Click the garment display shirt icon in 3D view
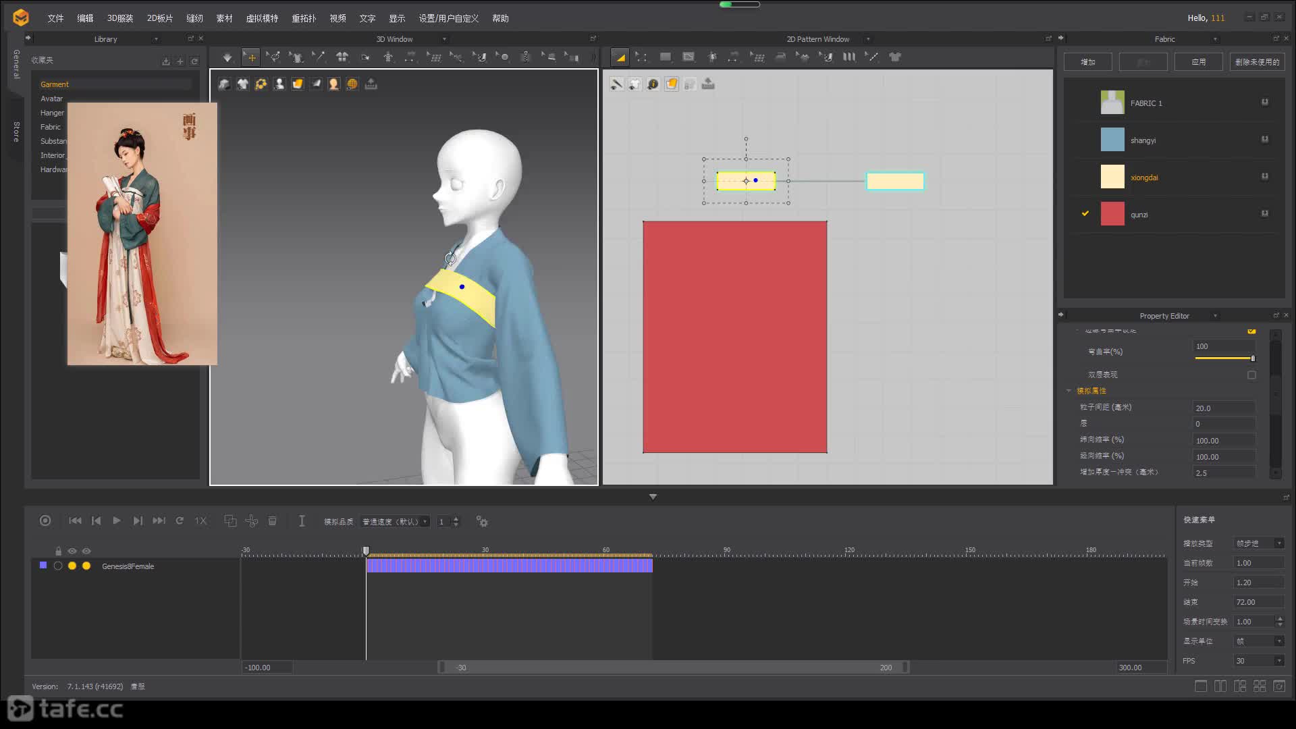Viewport: 1296px width, 729px height. point(242,84)
